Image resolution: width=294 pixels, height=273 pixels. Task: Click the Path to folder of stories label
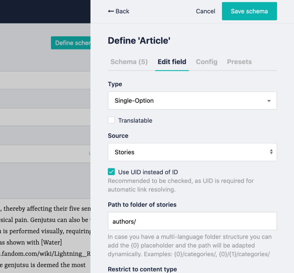[x=142, y=205]
